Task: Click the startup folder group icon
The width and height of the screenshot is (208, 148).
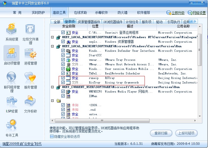Action: [x=58, y=101]
